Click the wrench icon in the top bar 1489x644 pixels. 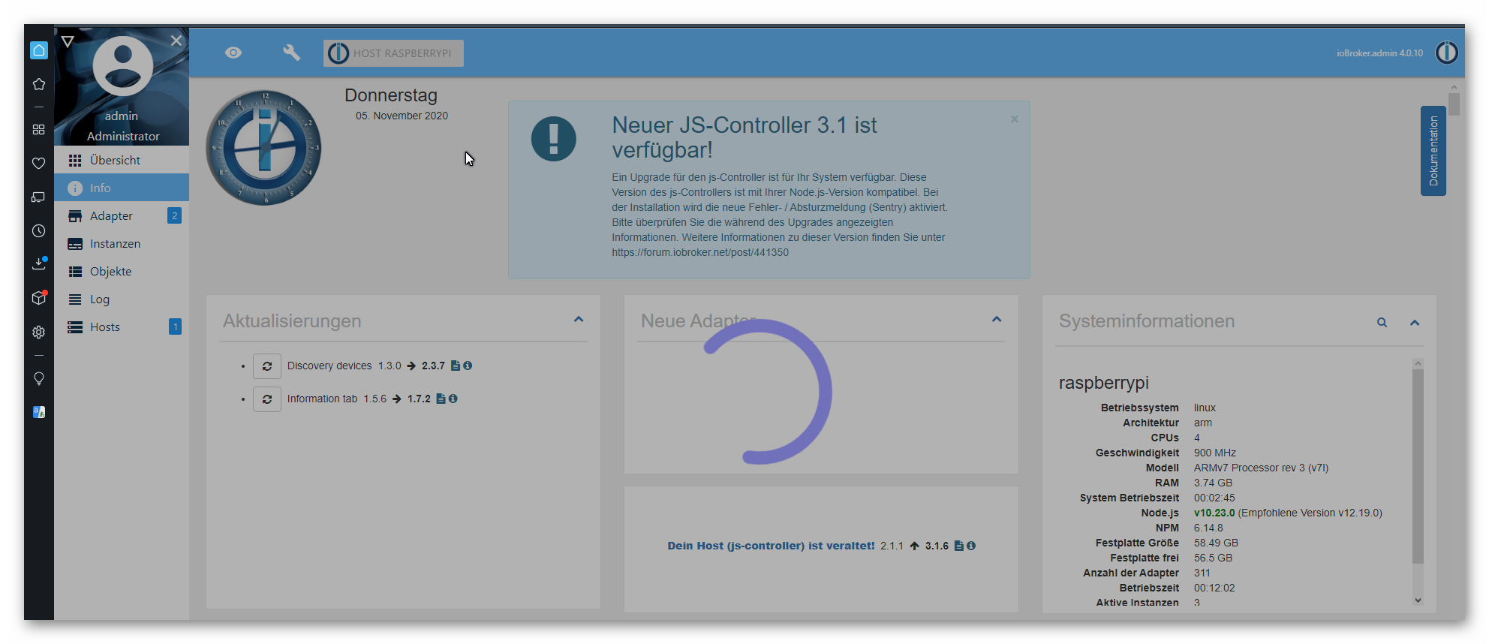click(291, 53)
